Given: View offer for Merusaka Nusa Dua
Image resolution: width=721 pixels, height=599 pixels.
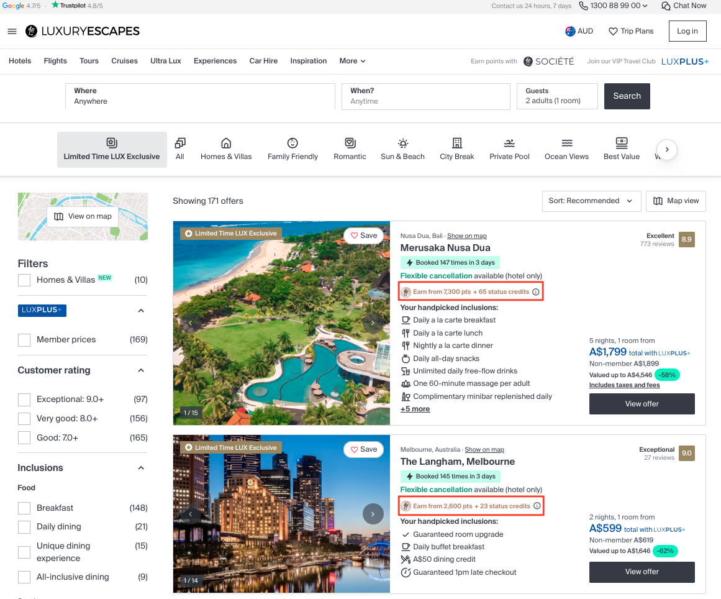Looking at the screenshot, I should (642, 404).
